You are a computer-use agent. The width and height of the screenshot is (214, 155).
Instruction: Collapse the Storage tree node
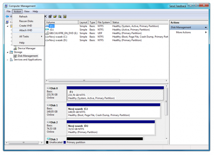click(7, 52)
